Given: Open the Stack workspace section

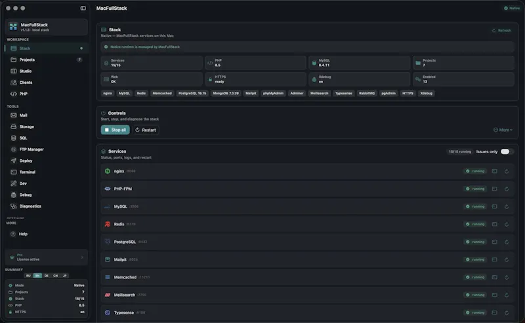Looking at the screenshot, I should (x=46, y=48).
